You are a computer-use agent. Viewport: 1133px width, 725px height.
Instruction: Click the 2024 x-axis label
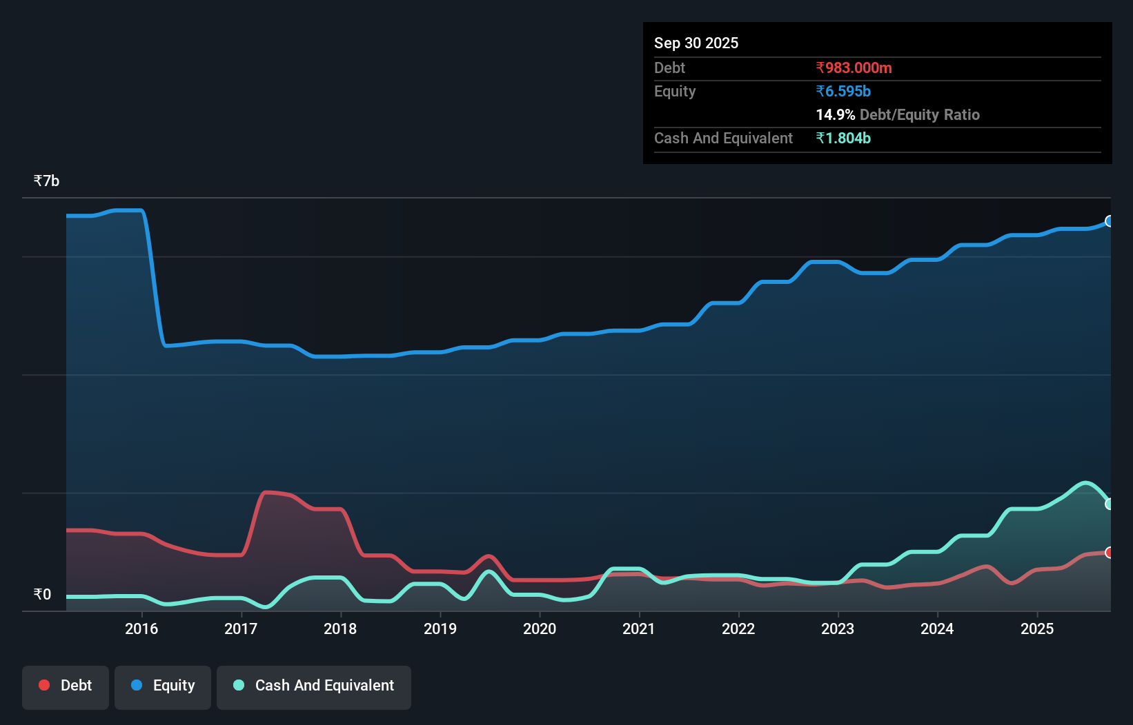[937, 629]
